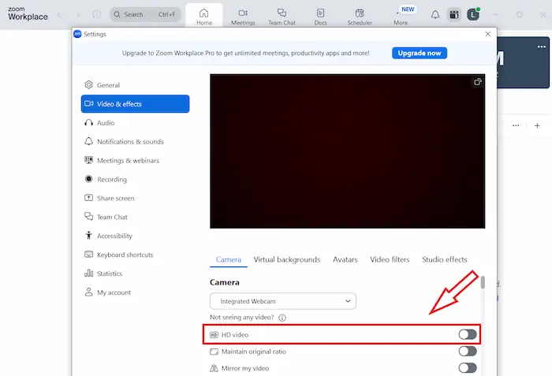Open Keyboard shortcuts settings

(125, 255)
